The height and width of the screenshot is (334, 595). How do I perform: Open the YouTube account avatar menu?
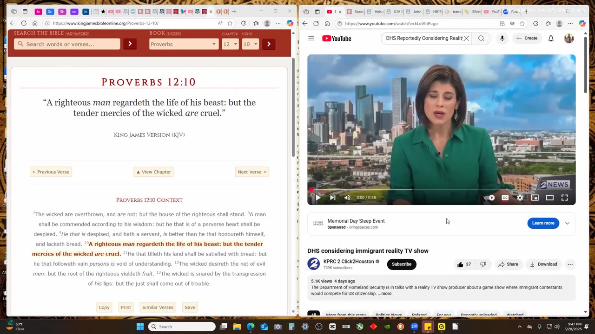569,39
